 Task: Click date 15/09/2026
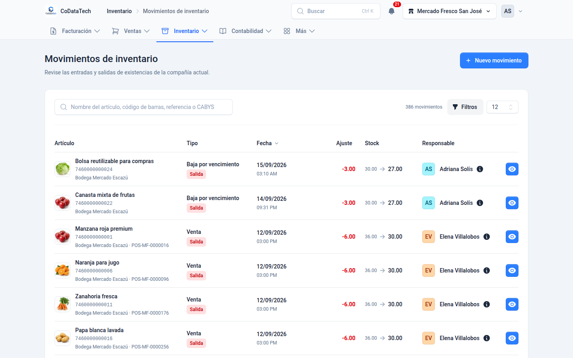click(x=271, y=165)
